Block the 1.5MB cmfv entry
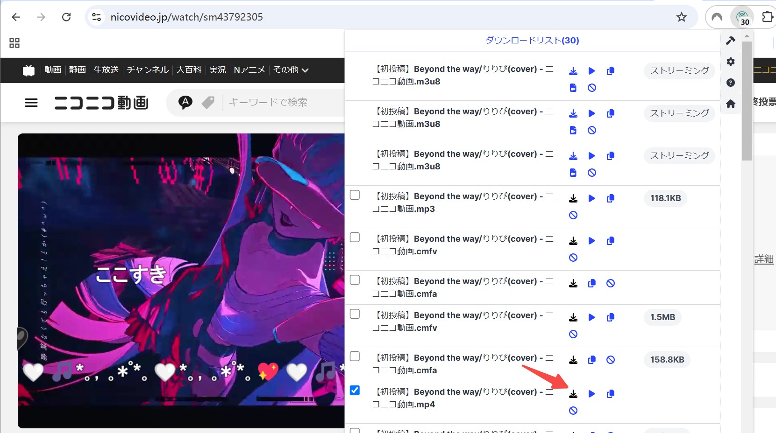776x433 pixels. point(573,334)
